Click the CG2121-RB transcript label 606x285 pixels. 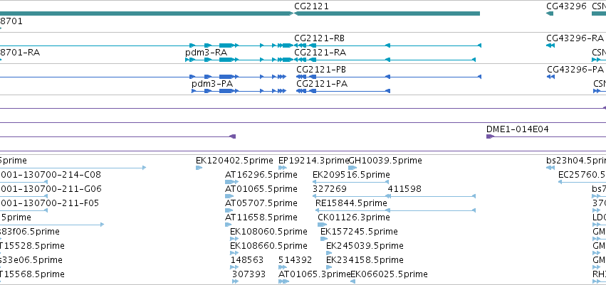[x=319, y=38]
